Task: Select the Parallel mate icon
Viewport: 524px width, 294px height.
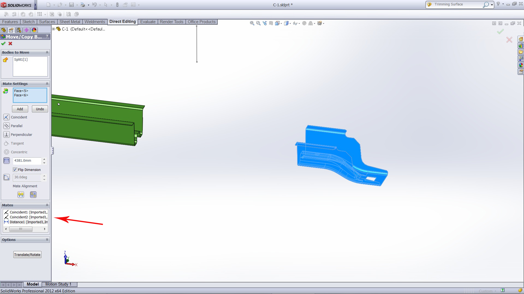Action: tap(6, 126)
